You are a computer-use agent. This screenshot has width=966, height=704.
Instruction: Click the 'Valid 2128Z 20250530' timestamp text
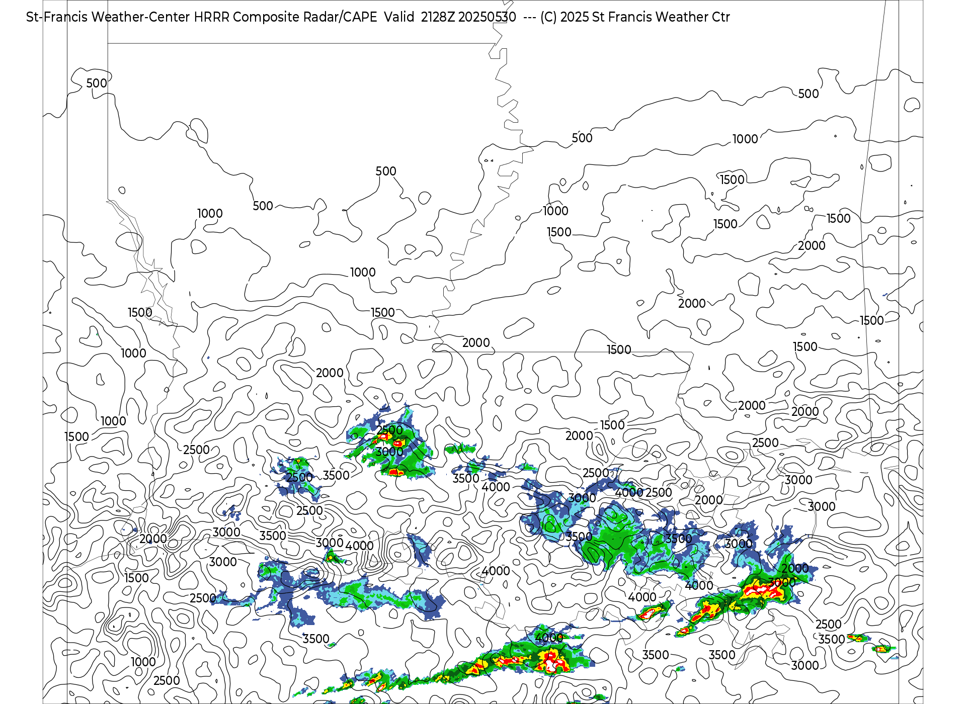(450, 17)
